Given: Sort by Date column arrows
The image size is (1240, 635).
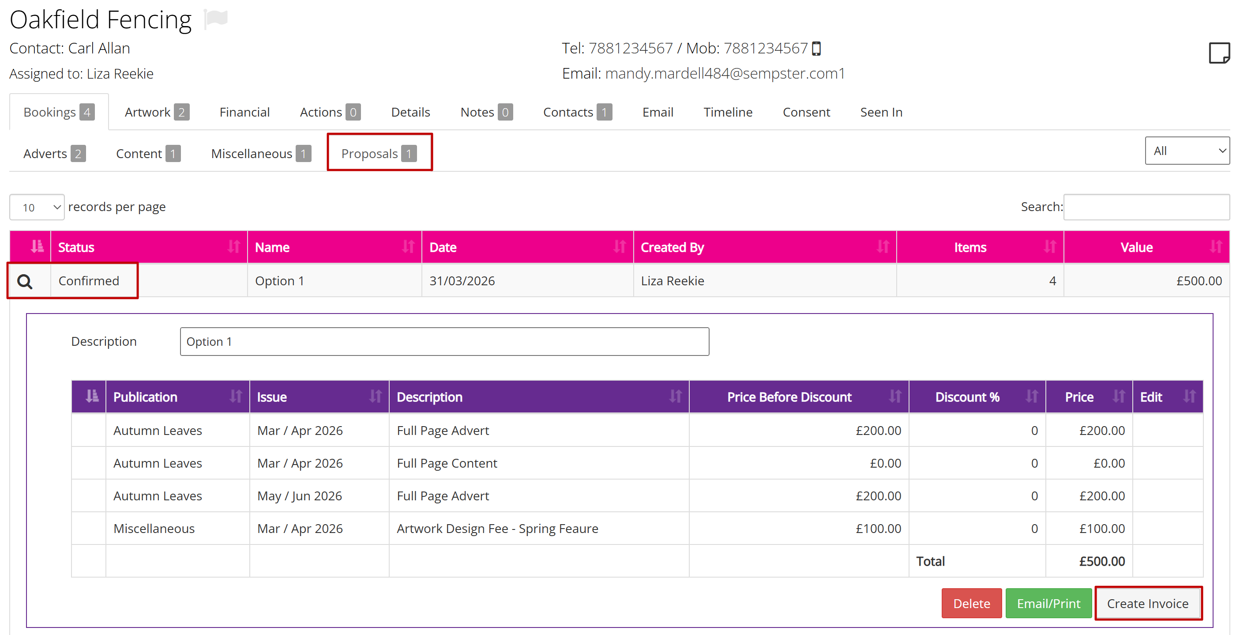Looking at the screenshot, I should [x=620, y=247].
